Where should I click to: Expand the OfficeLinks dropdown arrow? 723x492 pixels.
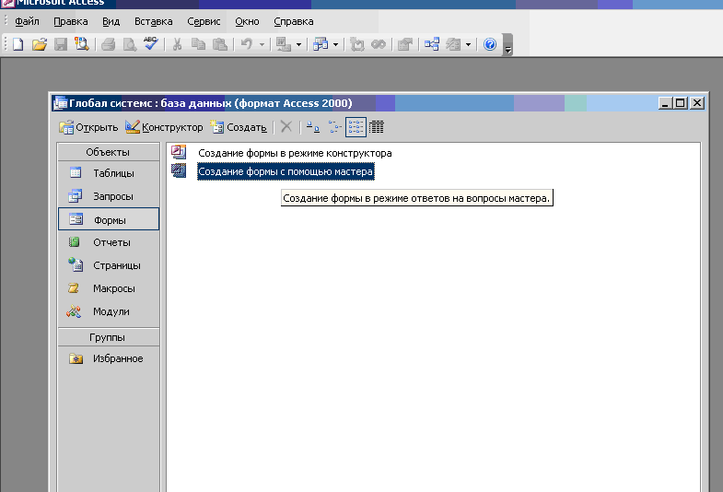pyautogui.click(x=298, y=44)
